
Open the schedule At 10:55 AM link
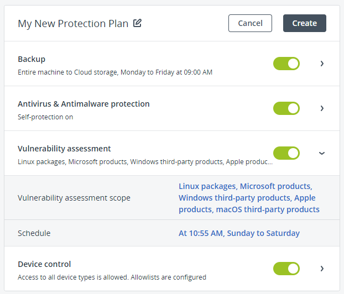coord(239,233)
